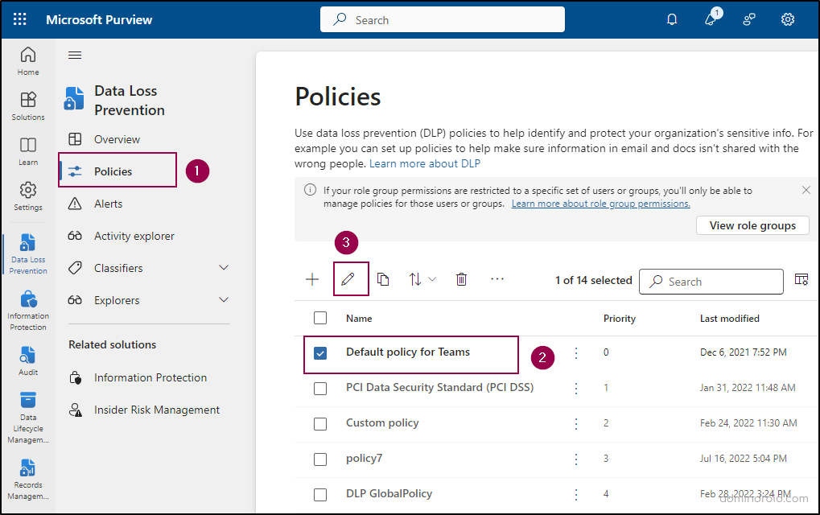The image size is (820, 515).
Task: Click the View role groups button
Action: [752, 225]
